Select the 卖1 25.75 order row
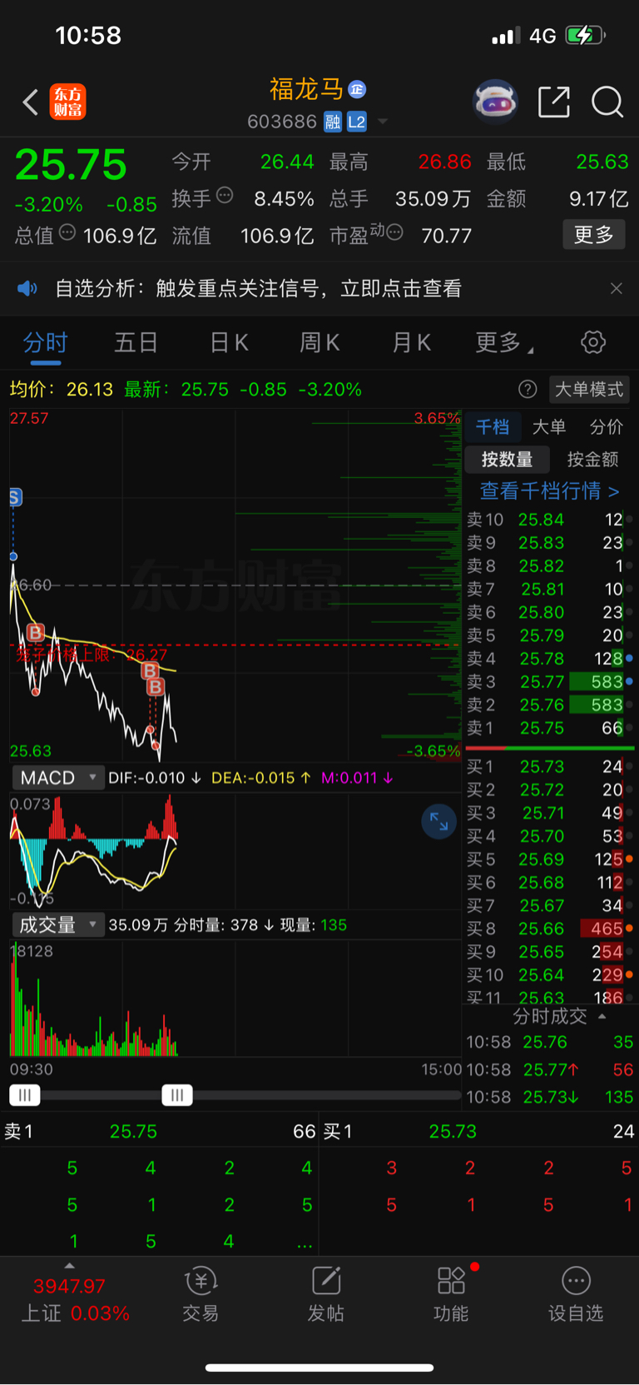 tap(549, 728)
